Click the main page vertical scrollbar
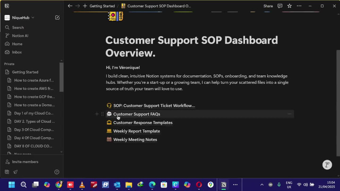This screenshot has width=340, height=191. 338,103
